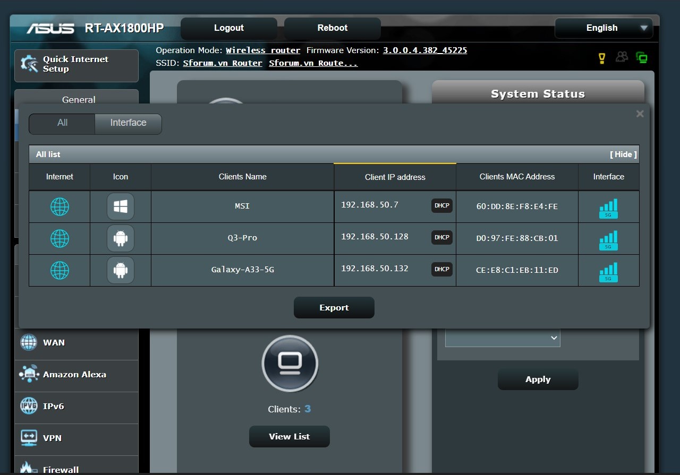Click the 5G signal icon for Galaxy-A33-5G

[608, 272]
